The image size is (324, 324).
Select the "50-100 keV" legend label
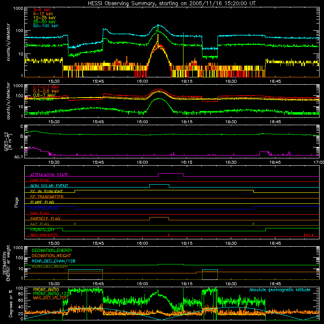click(46, 26)
